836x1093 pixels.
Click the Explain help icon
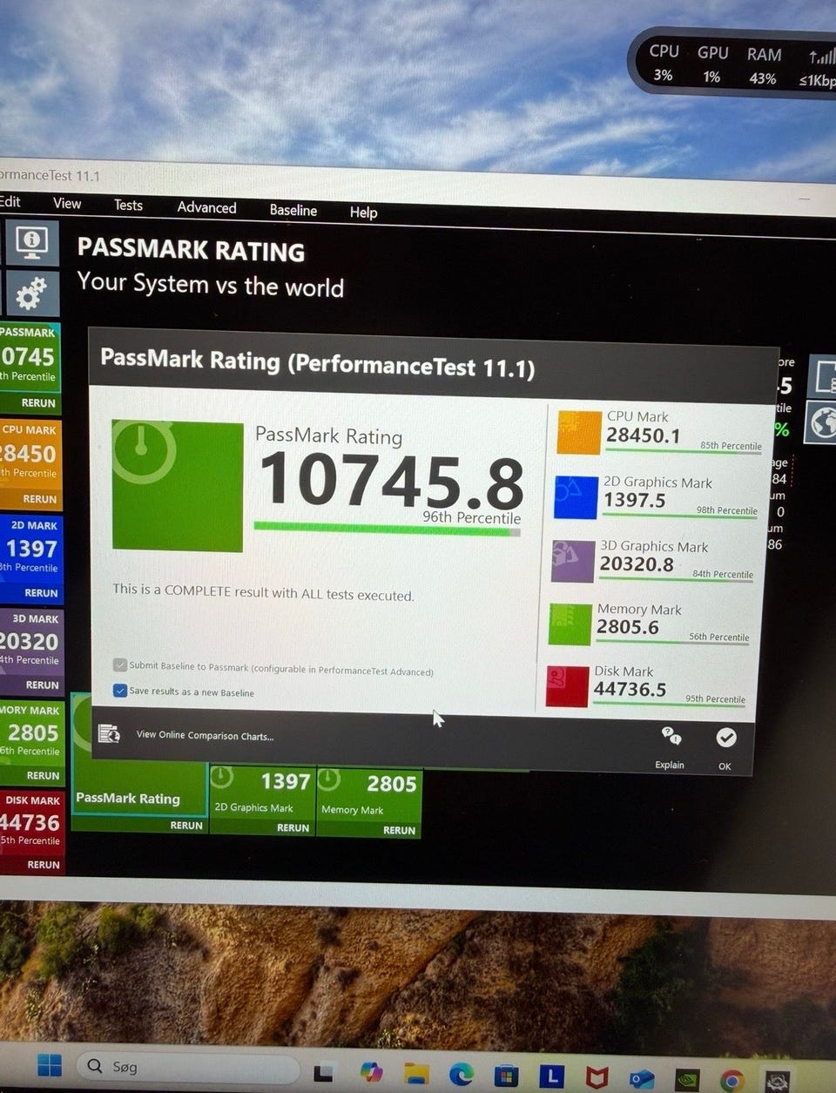tap(671, 736)
